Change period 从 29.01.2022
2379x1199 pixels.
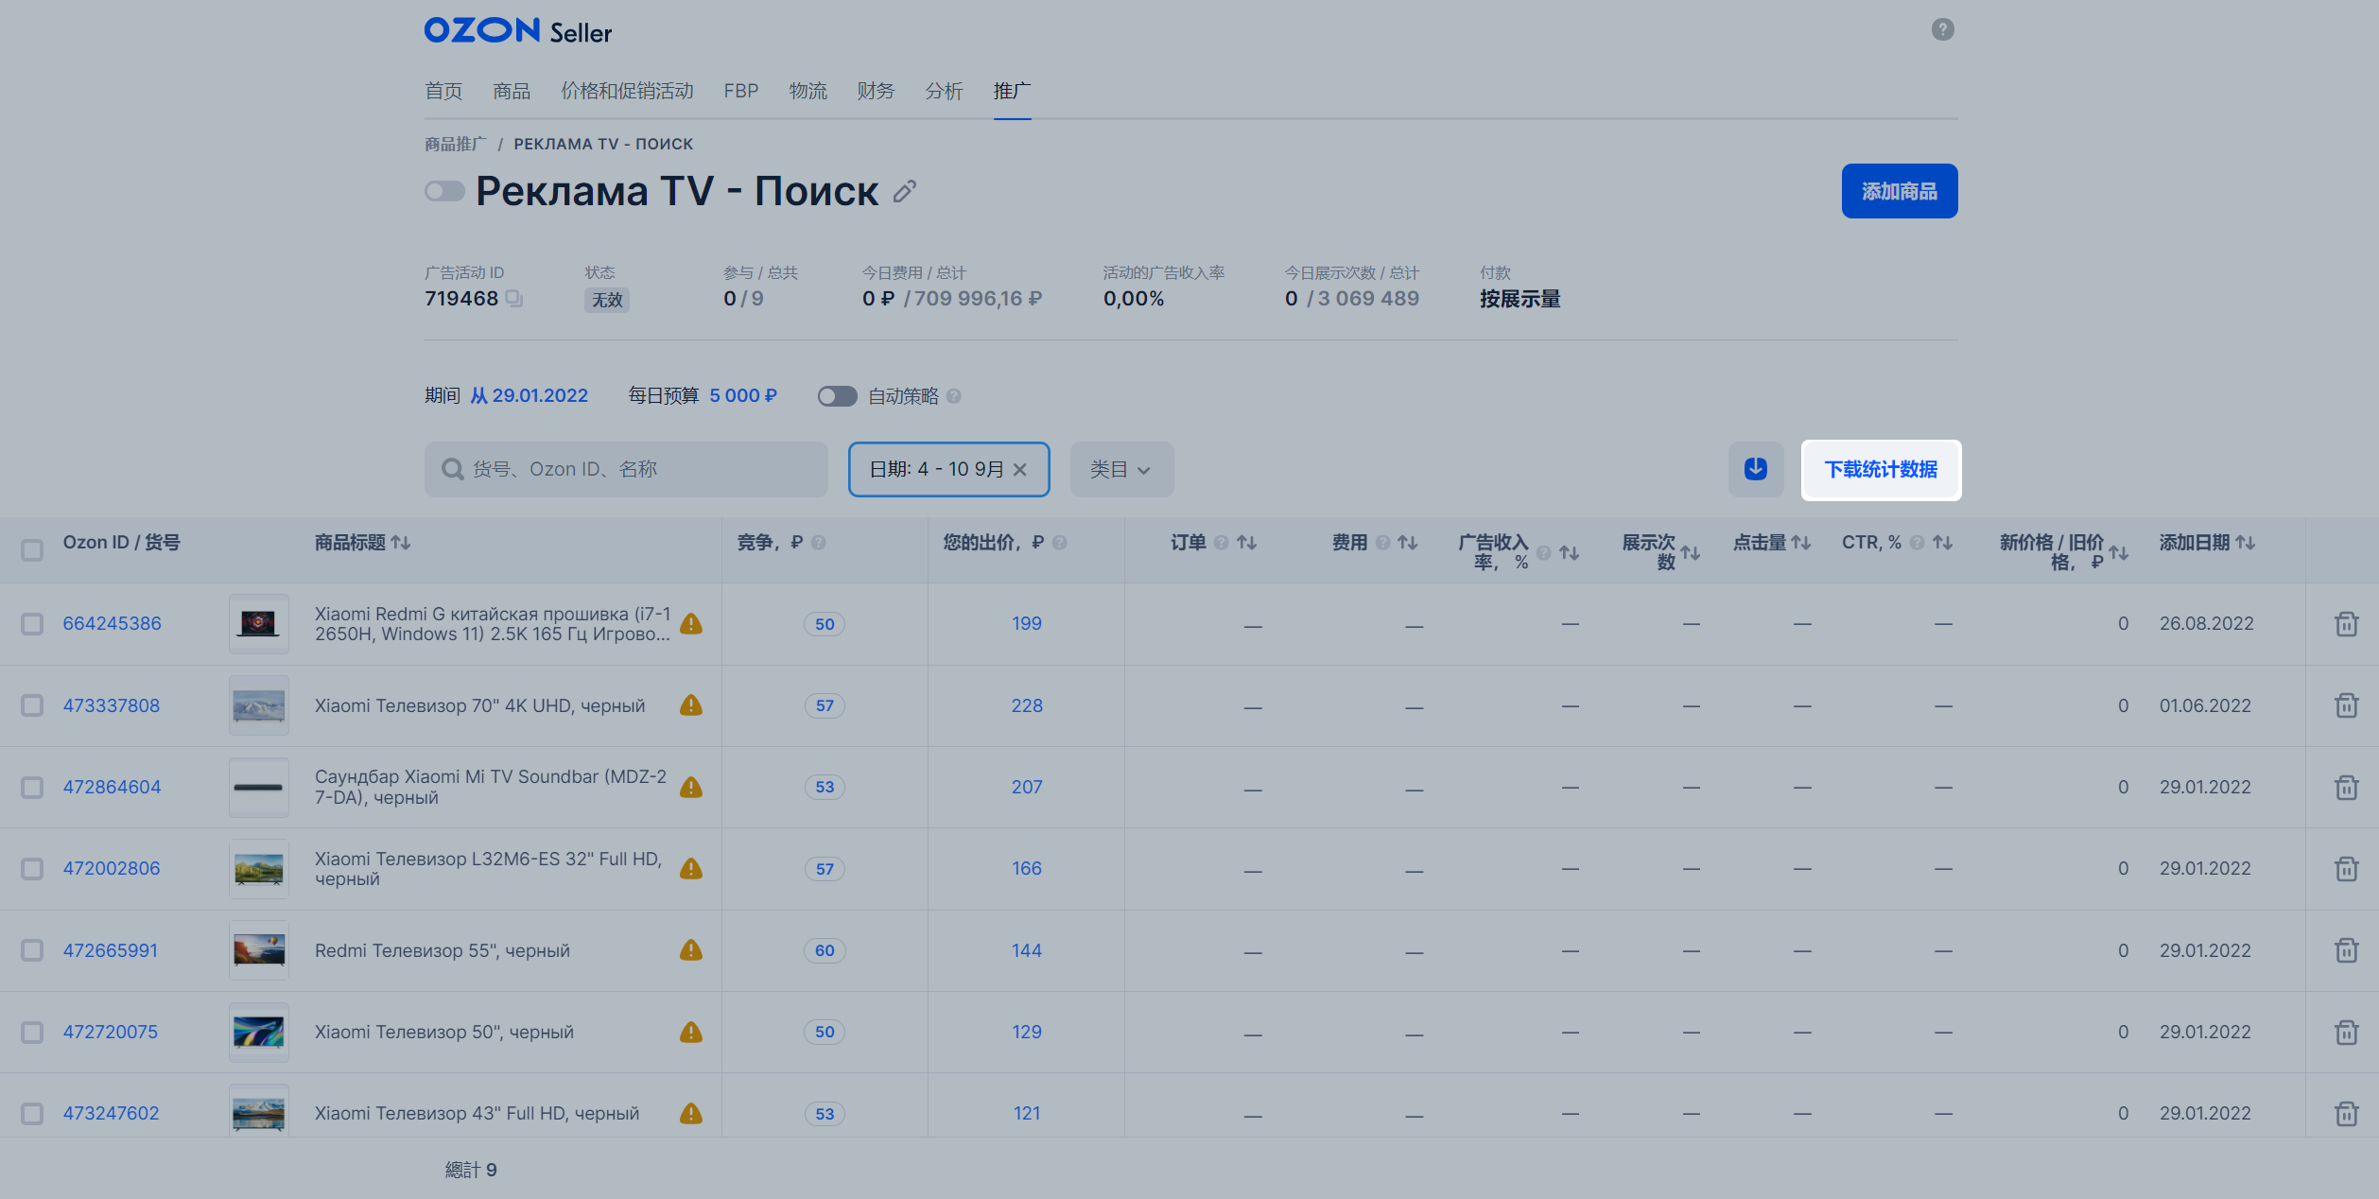point(530,396)
